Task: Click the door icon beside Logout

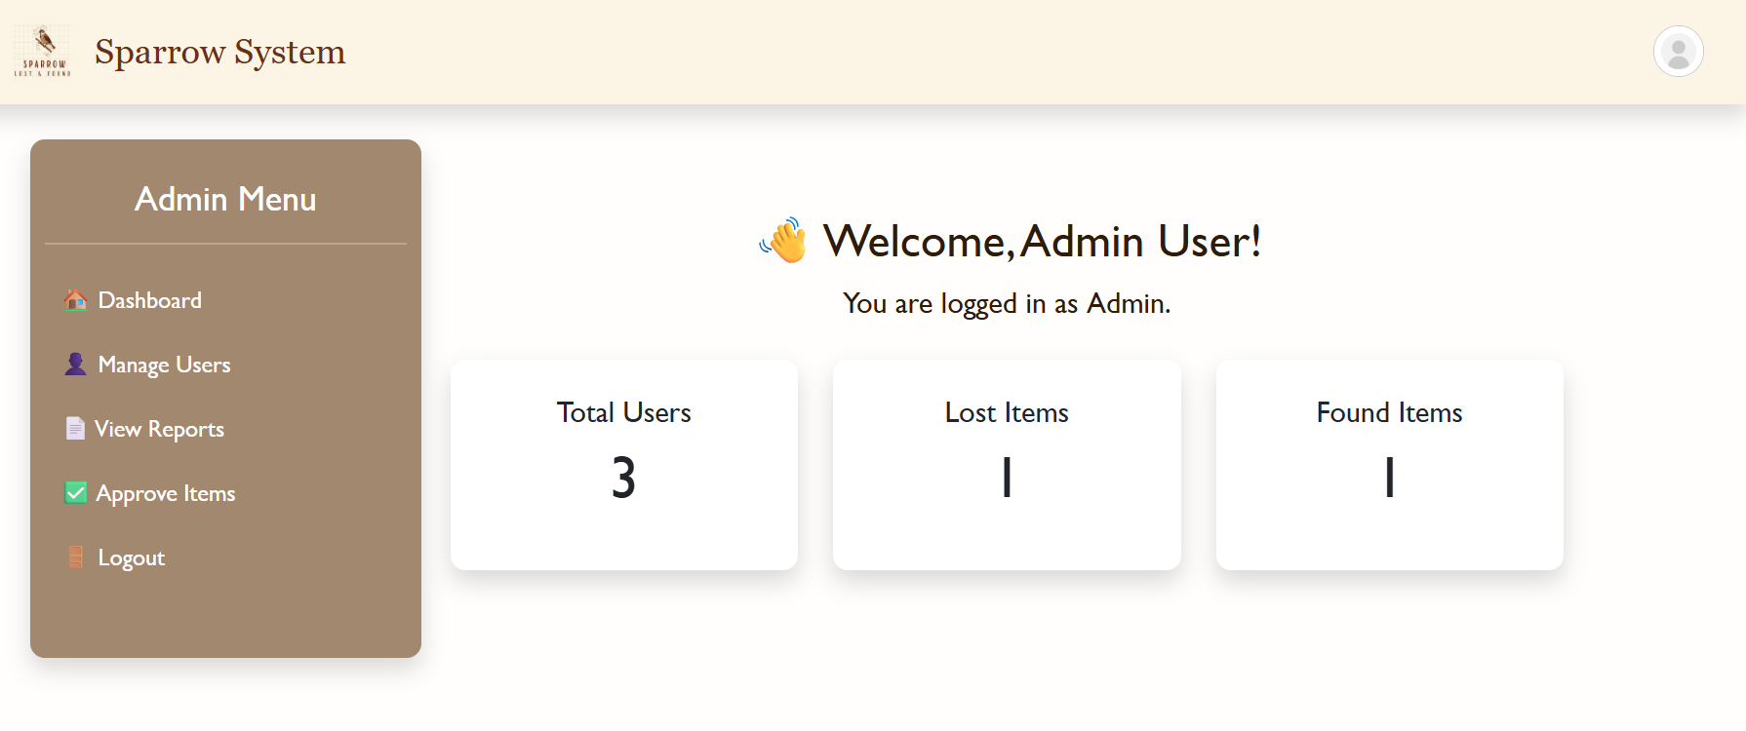Action: tap(75, 558)
